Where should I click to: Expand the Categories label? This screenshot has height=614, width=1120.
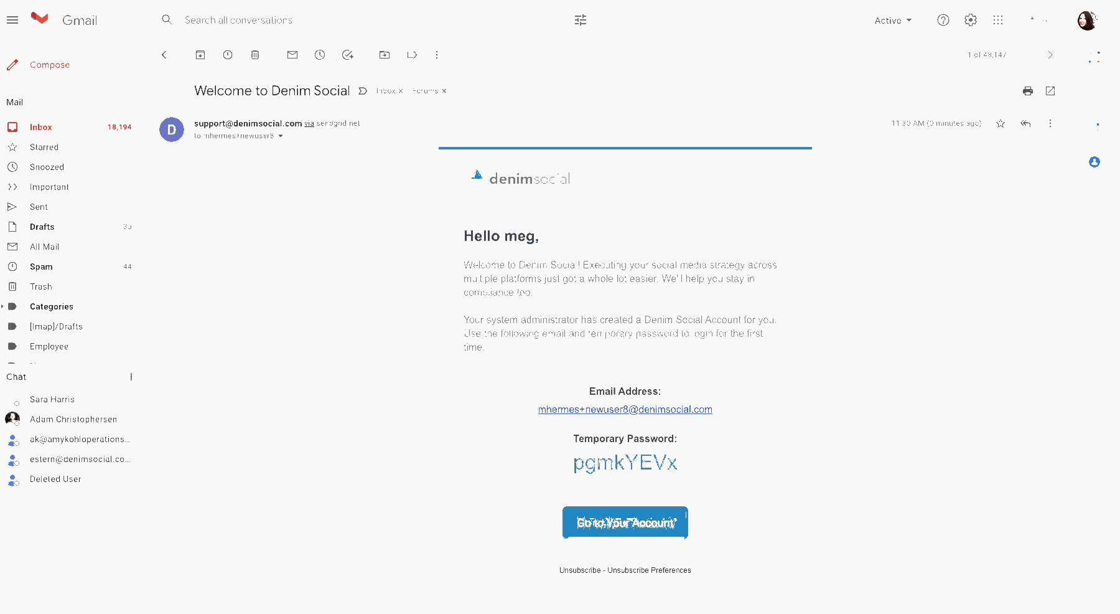tap(2, 306)
